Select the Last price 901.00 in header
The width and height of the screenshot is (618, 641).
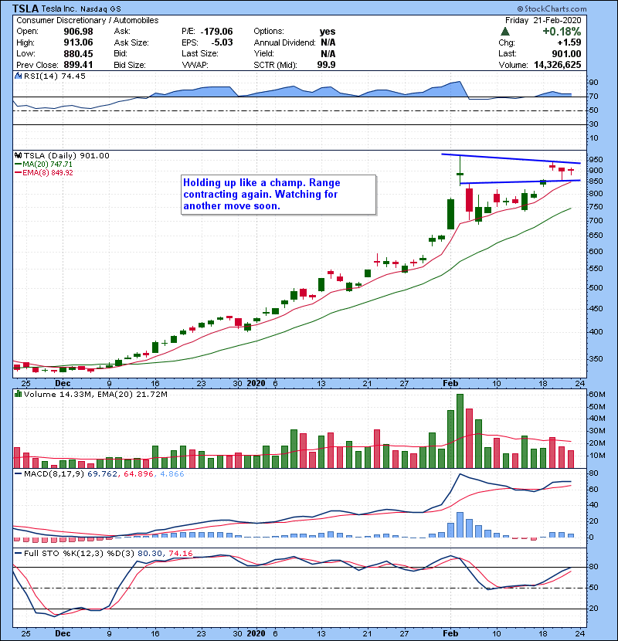pyautogui.click(x=565, y=53)
